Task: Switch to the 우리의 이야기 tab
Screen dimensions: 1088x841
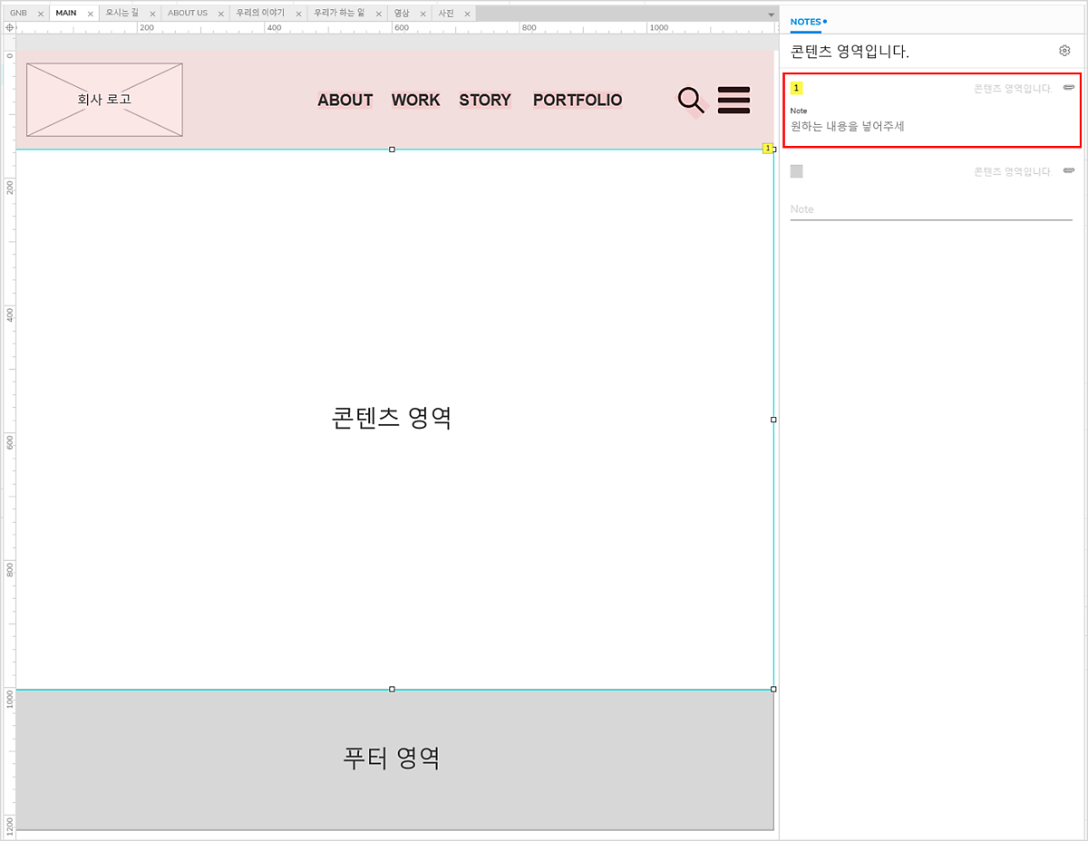Action: pos(260,14)
